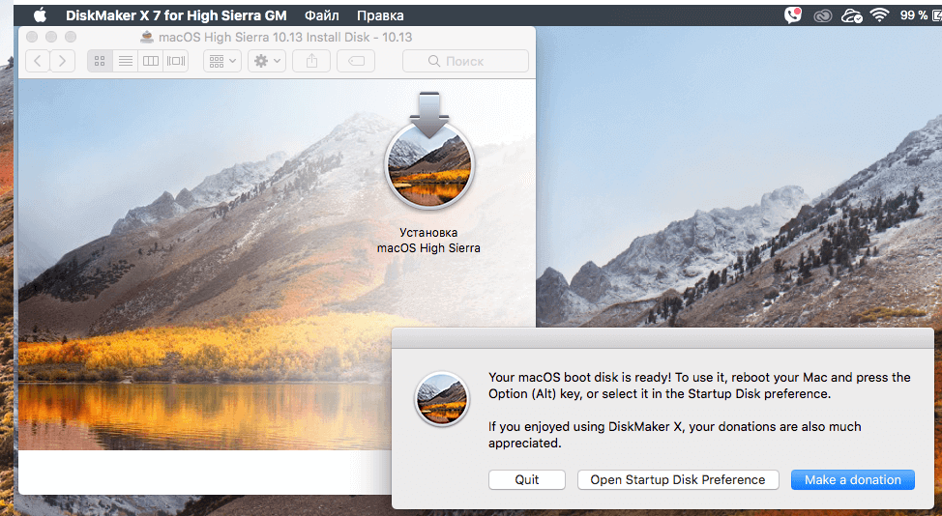
Task: Open the gear action menu
Action: point(266,61)
